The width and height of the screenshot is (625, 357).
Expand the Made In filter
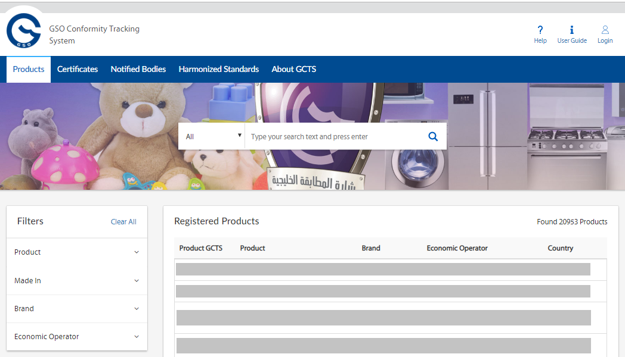pos(77,281)
